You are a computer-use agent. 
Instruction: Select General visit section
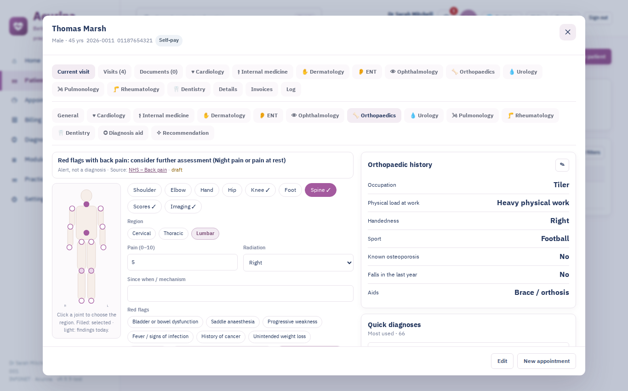68,115
